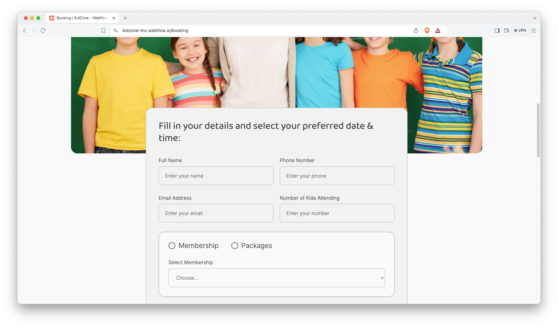Open a new tab with plus button
Screen dimensions: 558x327
click(125, 18)
